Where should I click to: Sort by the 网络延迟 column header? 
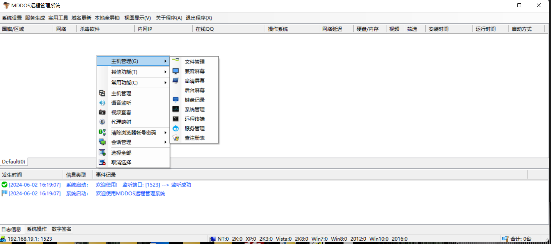336,29
